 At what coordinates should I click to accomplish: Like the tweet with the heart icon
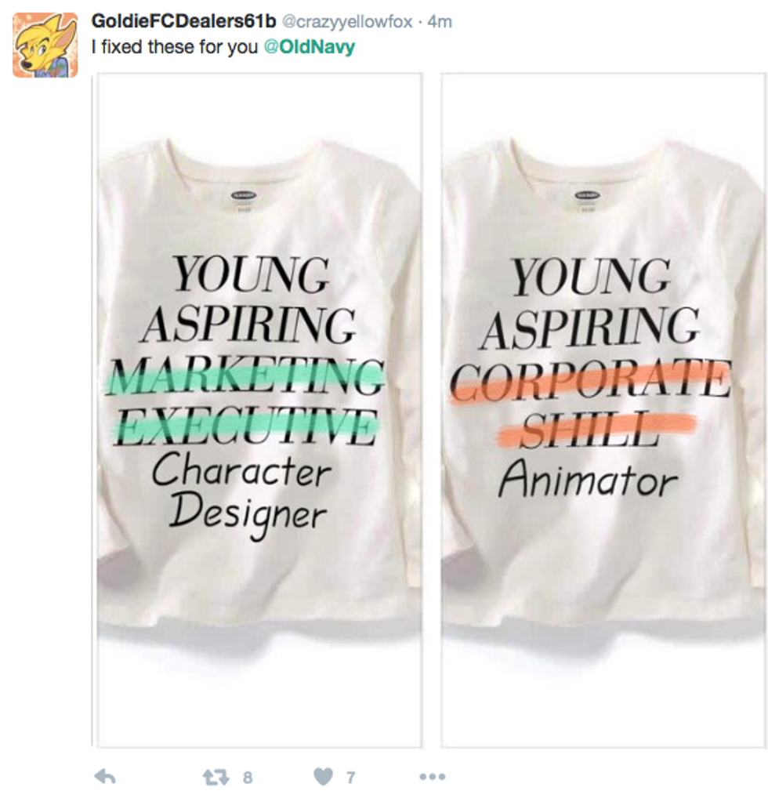[322, 776]
